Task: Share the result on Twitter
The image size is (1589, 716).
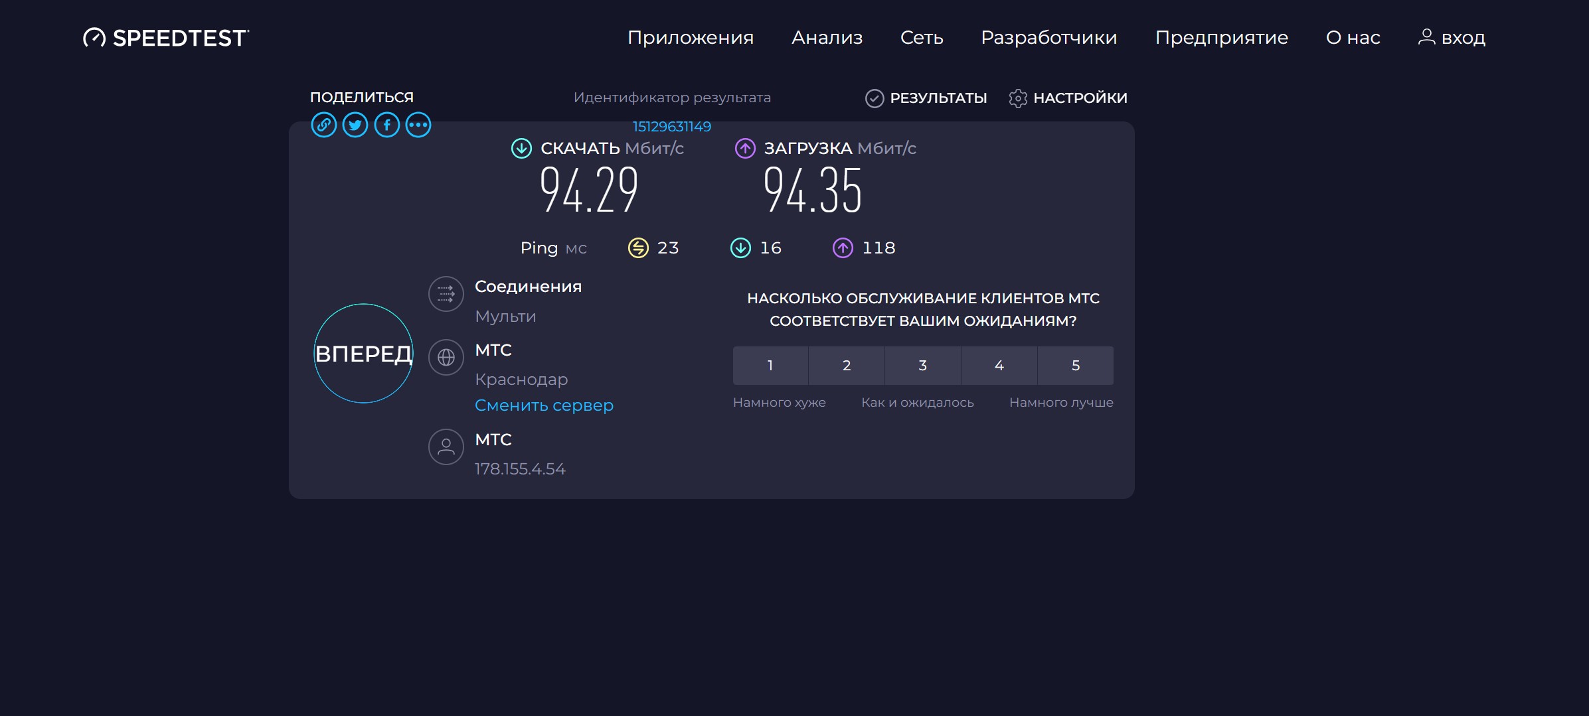Action: 355,125
